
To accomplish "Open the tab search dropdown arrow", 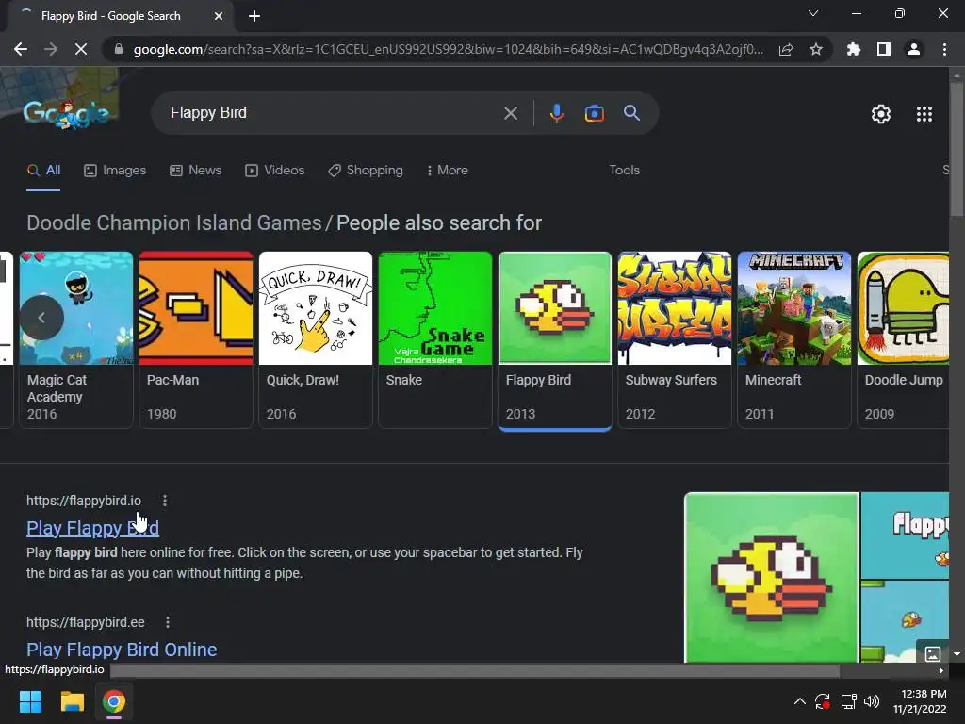I will tap(813, 13).
